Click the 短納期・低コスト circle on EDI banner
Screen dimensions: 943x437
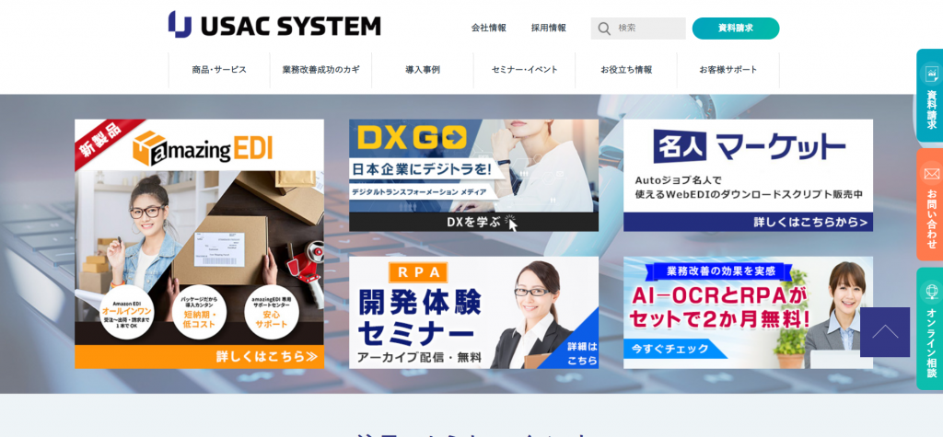click(x=198, y=311)
